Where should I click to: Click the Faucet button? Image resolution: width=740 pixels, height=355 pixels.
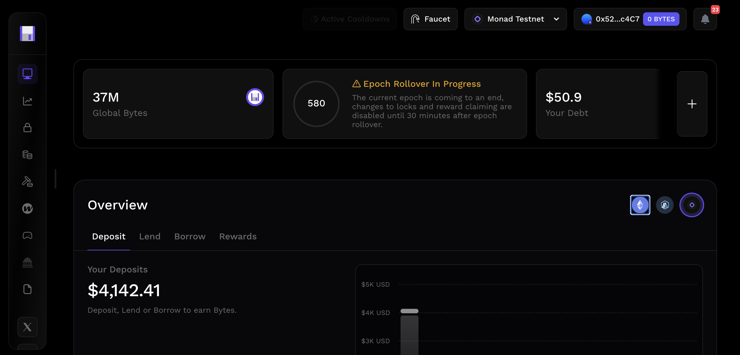(430, 19)
